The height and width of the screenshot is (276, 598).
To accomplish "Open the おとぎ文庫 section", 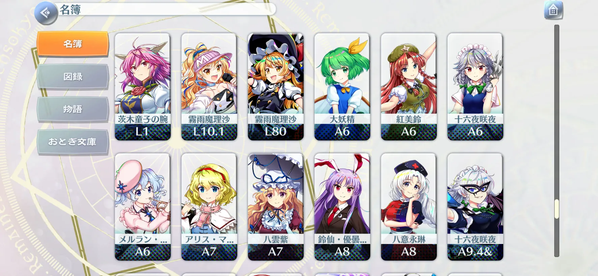I will click(x=73, y=142).
